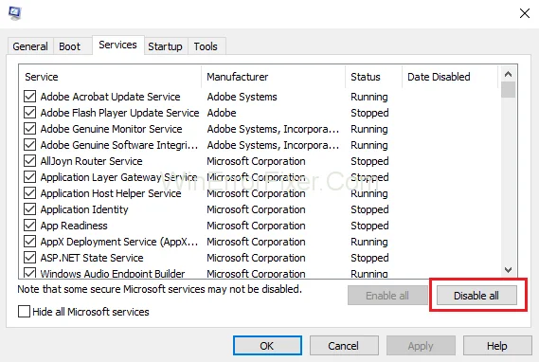539x362 pixels.
Task: Sort by Status column header
Action: pyautogui.click(x=373, y=77)
